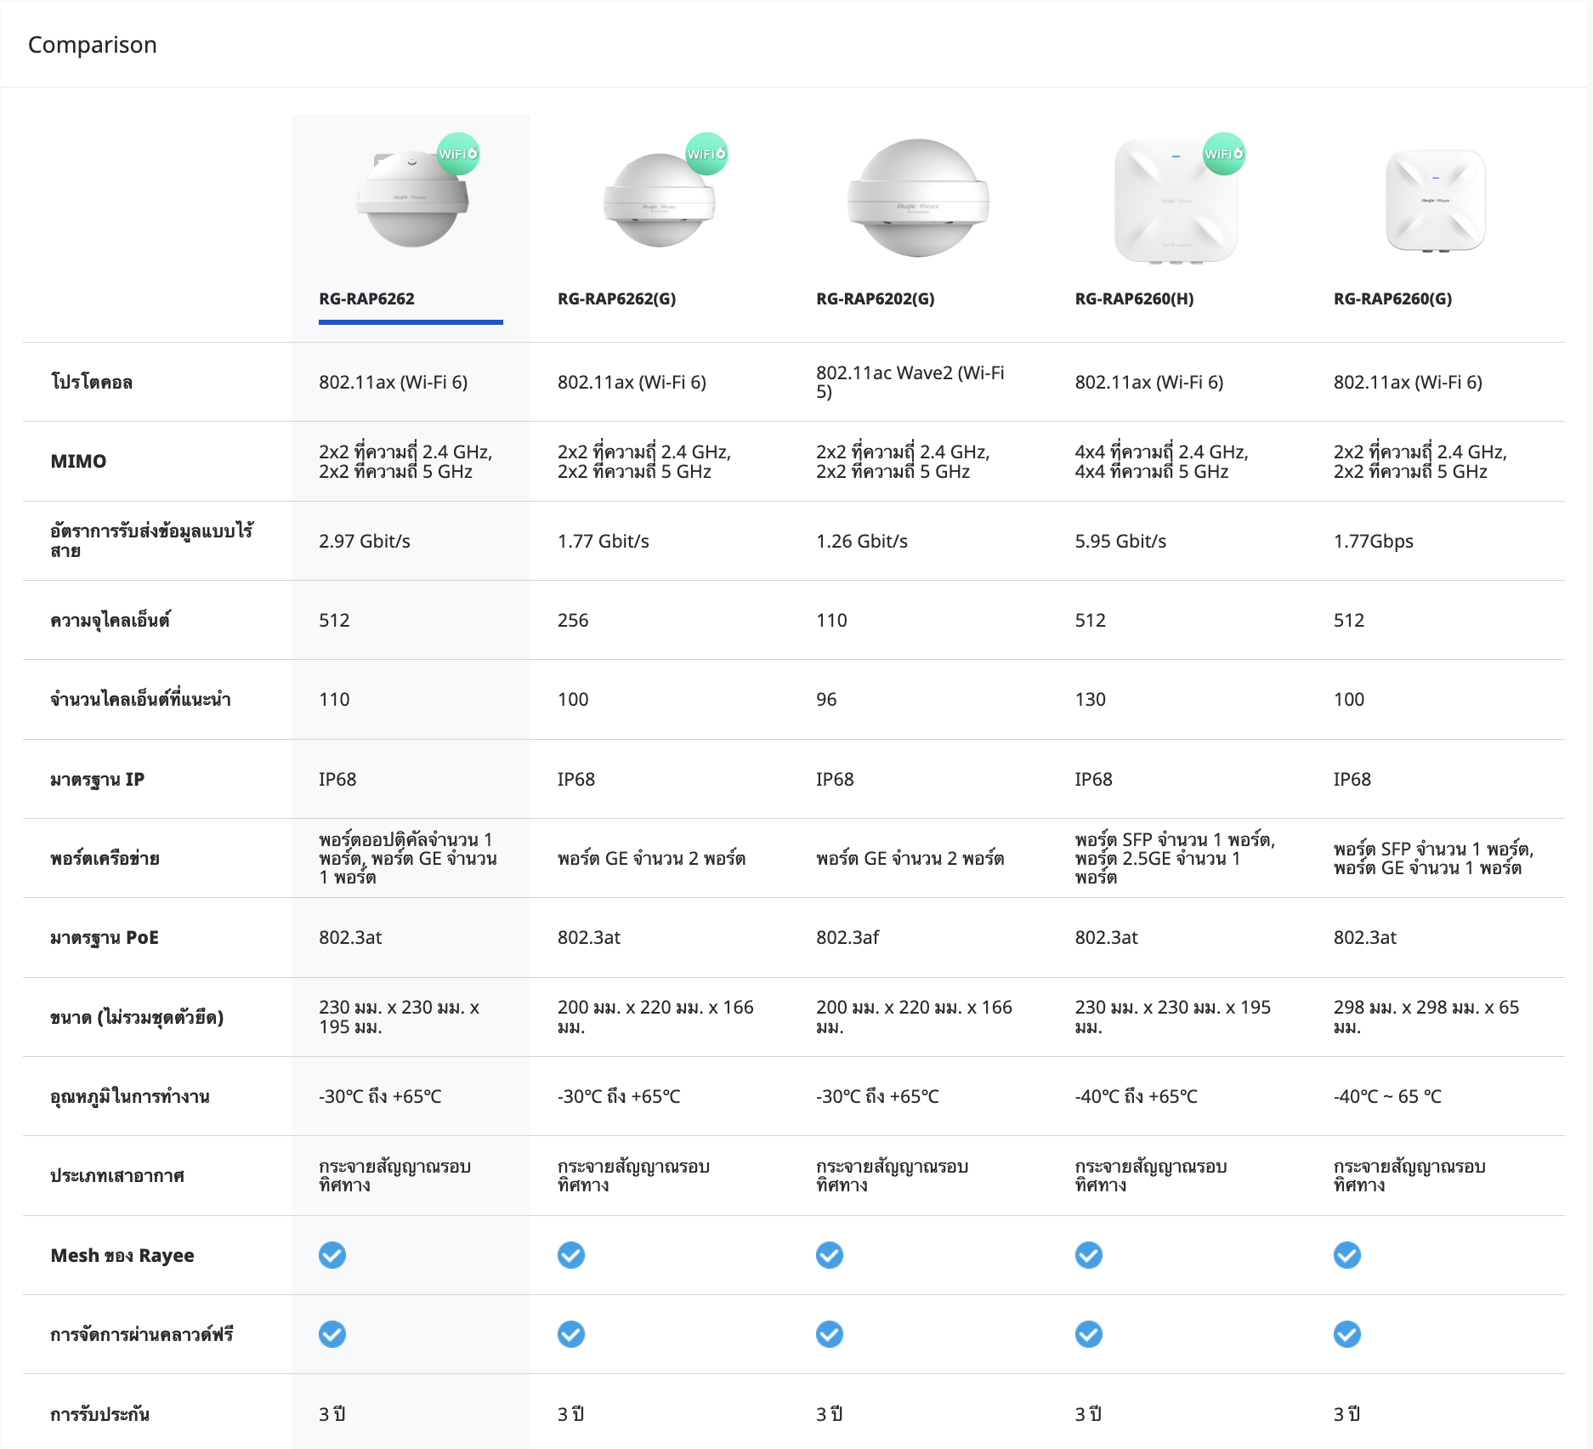Image resolution: width=1593 pixels, height=1449 pixels.
Task: Click the free cloud management checkmark for RG-RAP6262(G)
Action: tap(571, 1334)
